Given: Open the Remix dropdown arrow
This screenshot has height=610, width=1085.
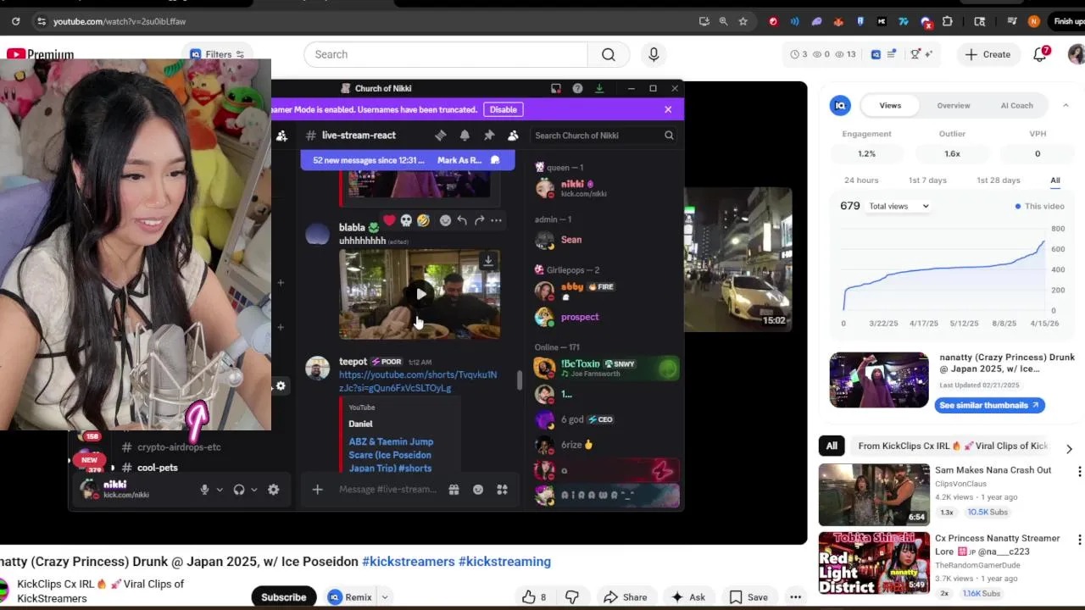Looking at the screenshot, I should tap(385, 597).
